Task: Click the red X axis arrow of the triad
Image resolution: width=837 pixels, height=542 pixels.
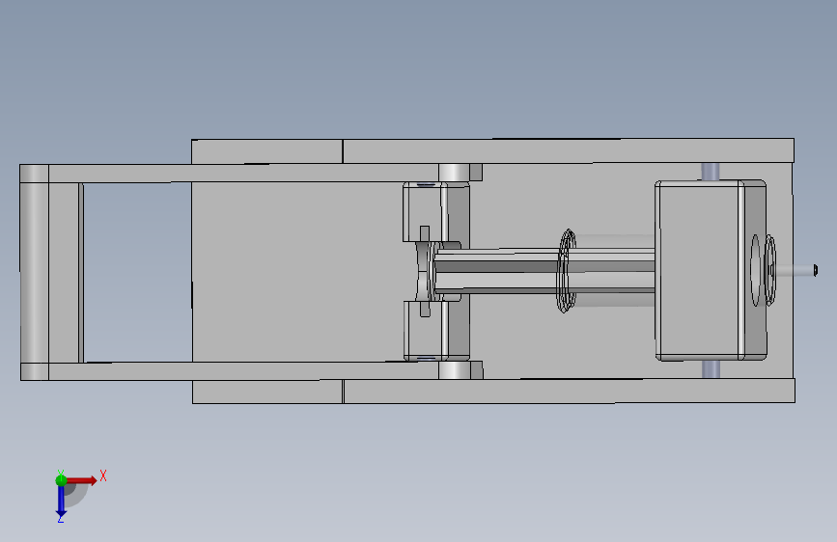Action: click(x=81, y=480)
